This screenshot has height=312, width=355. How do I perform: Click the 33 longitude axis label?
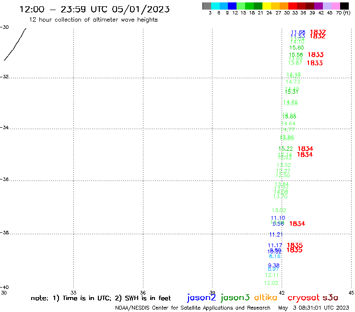73,293
